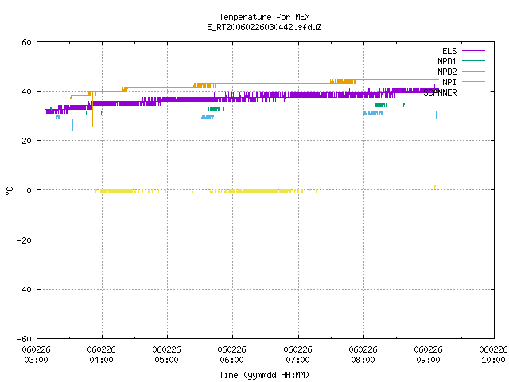Click the purple ELS legend line sample
Viewport: 509px width, 382px height.
(x=473, y=51)
